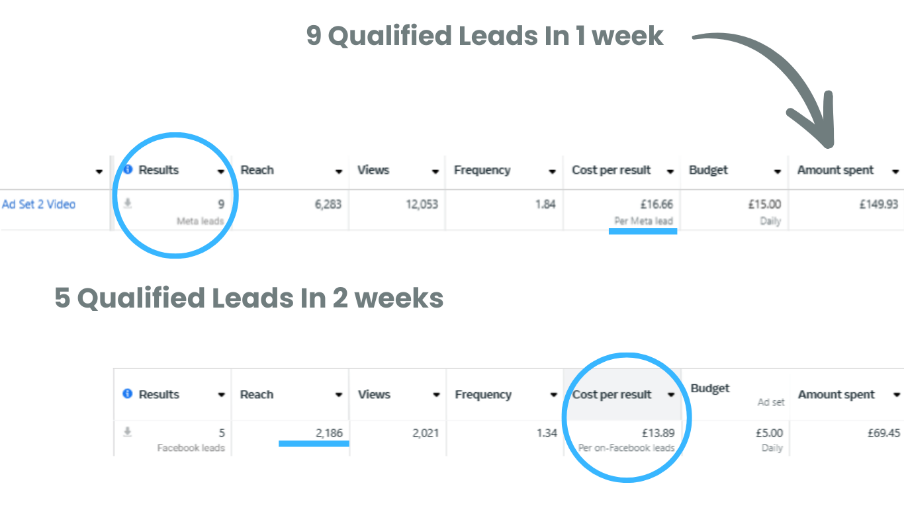Expand the lower Views column dropdown arrow

click(x=436, y=395)
